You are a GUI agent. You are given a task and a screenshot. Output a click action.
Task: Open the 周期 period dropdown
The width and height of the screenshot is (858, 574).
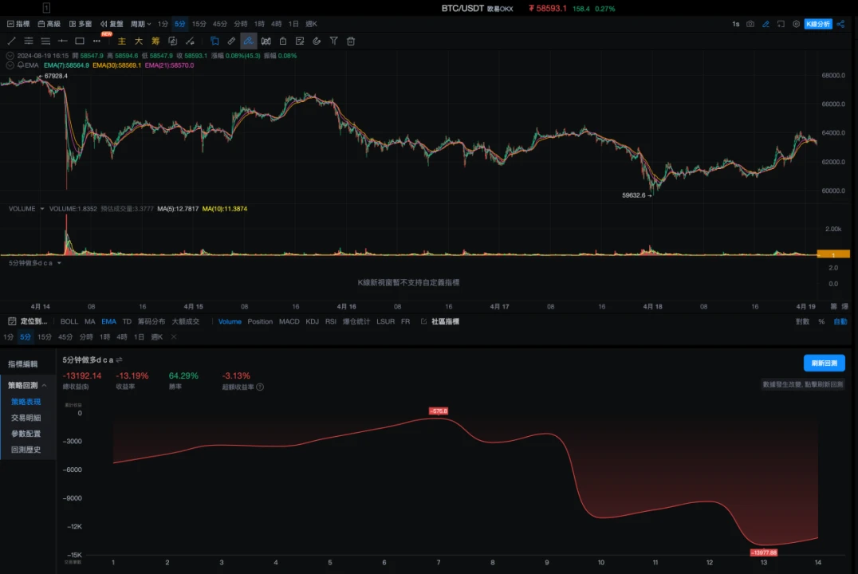tap(140, 24)
